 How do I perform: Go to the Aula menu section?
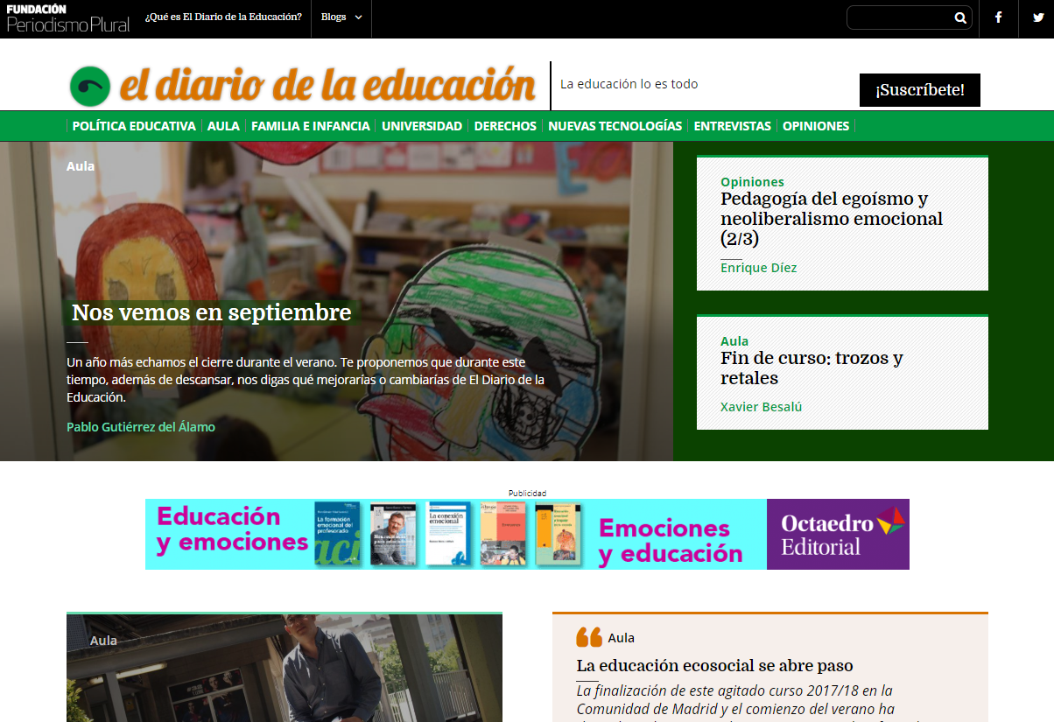click(x=223, y=126)
